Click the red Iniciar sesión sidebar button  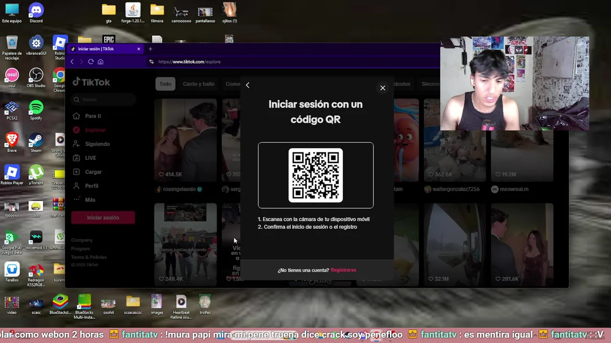point(103,218)
